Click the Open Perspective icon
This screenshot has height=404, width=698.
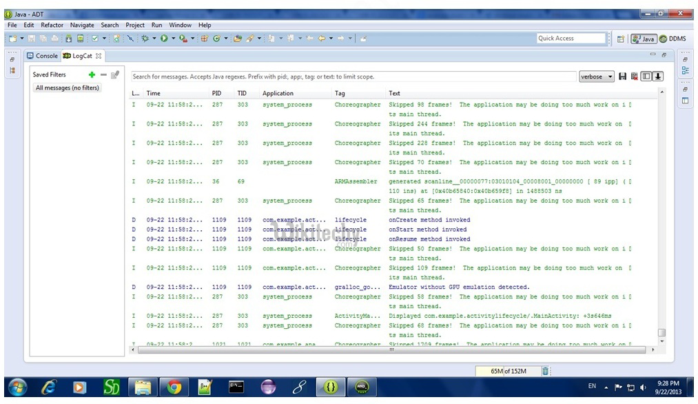[620, 39]
